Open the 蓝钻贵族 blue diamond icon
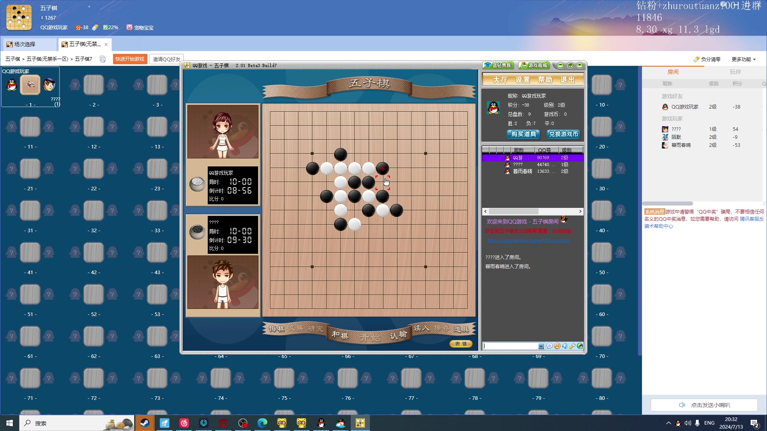Viewport: 767px width, 431px height. pyautogui.click(x=498, y=65)
